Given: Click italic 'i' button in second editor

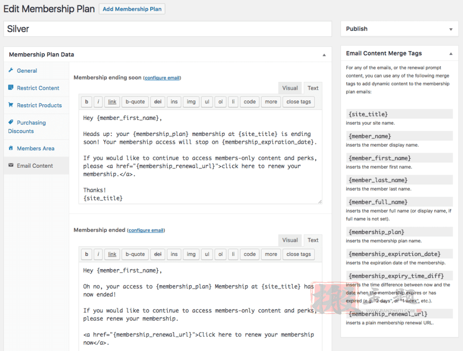Looking at the screenshot, I should (98, 254).
